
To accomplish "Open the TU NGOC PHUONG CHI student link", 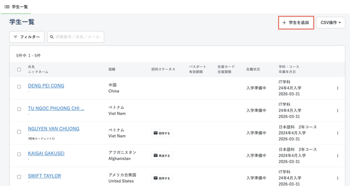I will pyautogui.click(x=56, y=108).
